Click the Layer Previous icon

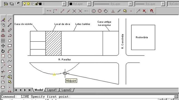[x=18, y=4]
